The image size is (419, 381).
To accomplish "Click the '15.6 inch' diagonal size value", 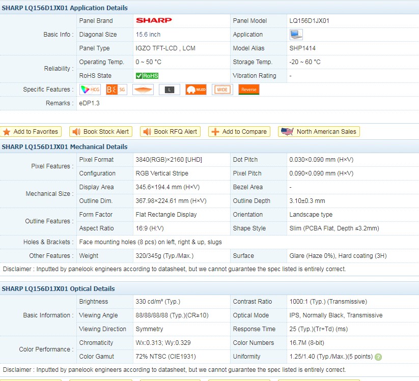I will click(148, 35).
